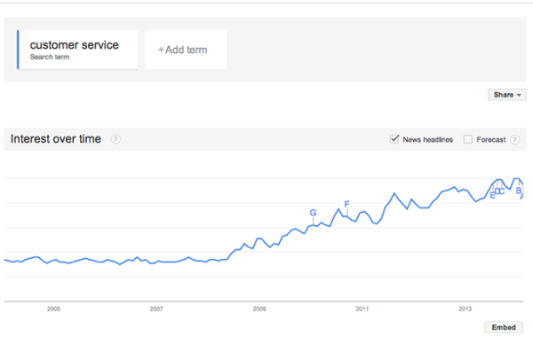Click news headline marker B on chart

519,191
